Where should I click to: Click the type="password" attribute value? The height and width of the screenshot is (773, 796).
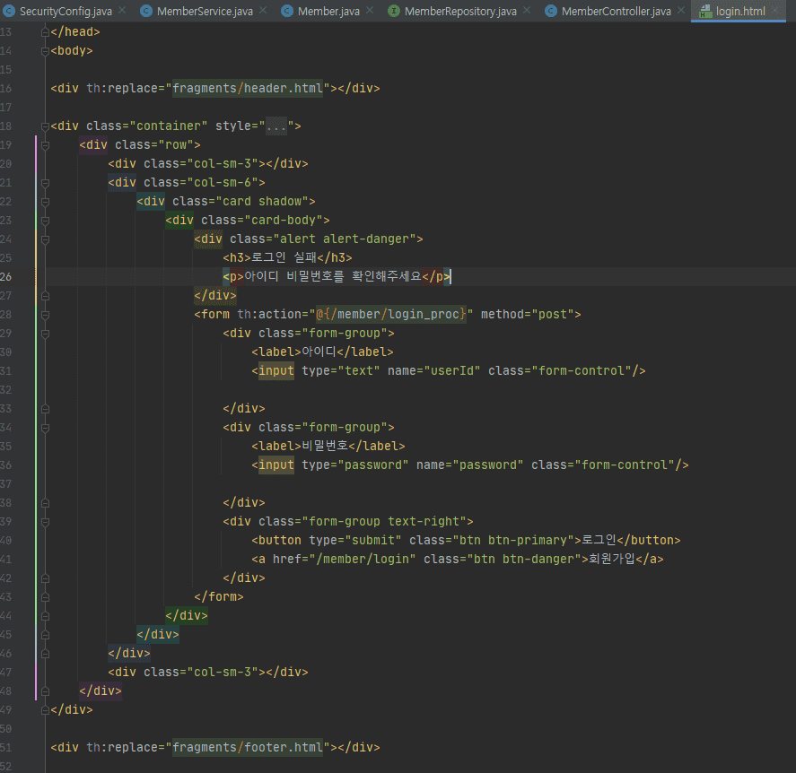tap(373, 465)
